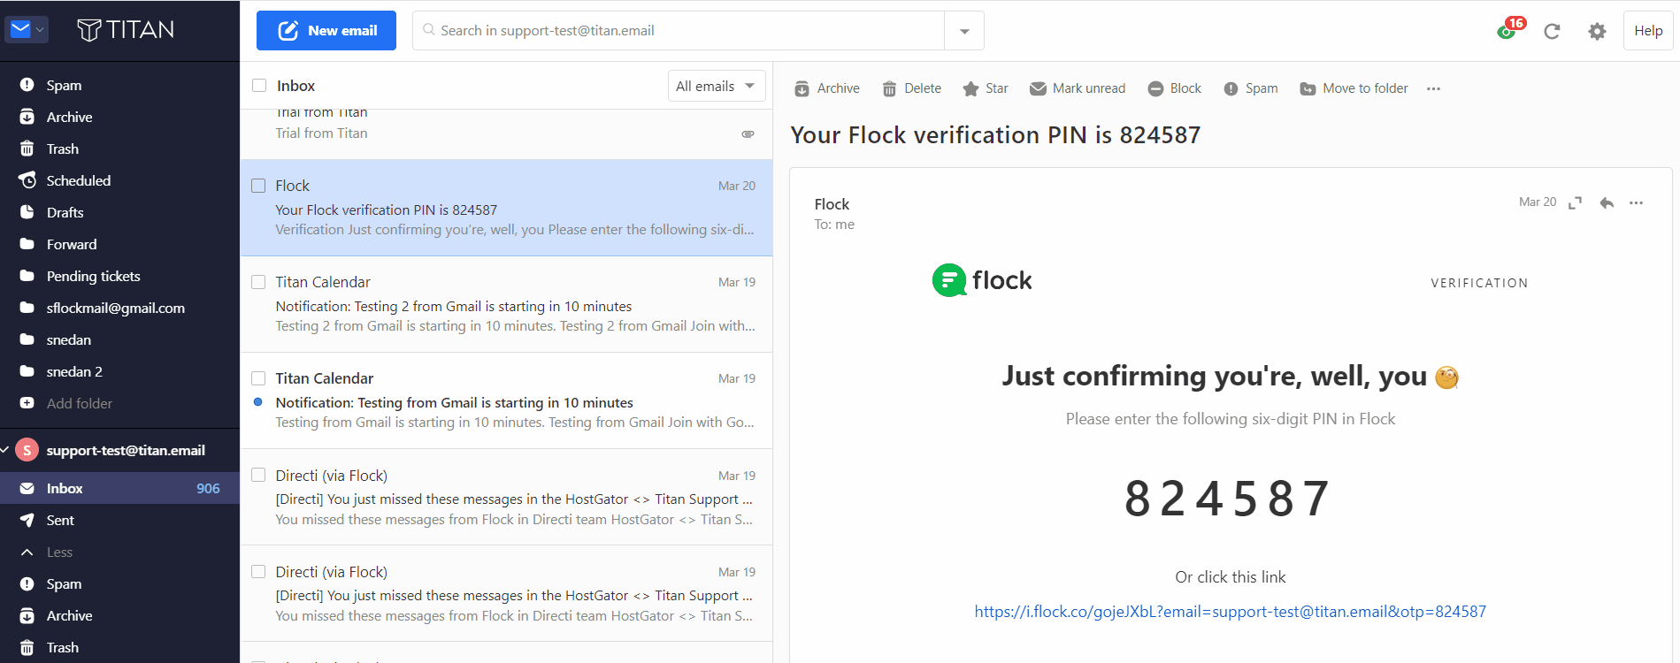Tick checkbox for the unread Titan Calendar email

[x=258, y=378]
